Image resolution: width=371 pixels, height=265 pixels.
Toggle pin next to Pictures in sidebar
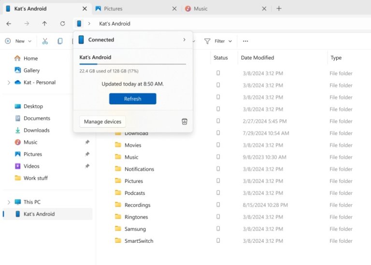(87, 154)
